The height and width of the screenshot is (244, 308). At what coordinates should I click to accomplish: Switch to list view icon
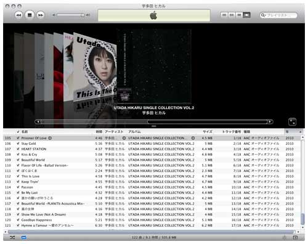224,15
